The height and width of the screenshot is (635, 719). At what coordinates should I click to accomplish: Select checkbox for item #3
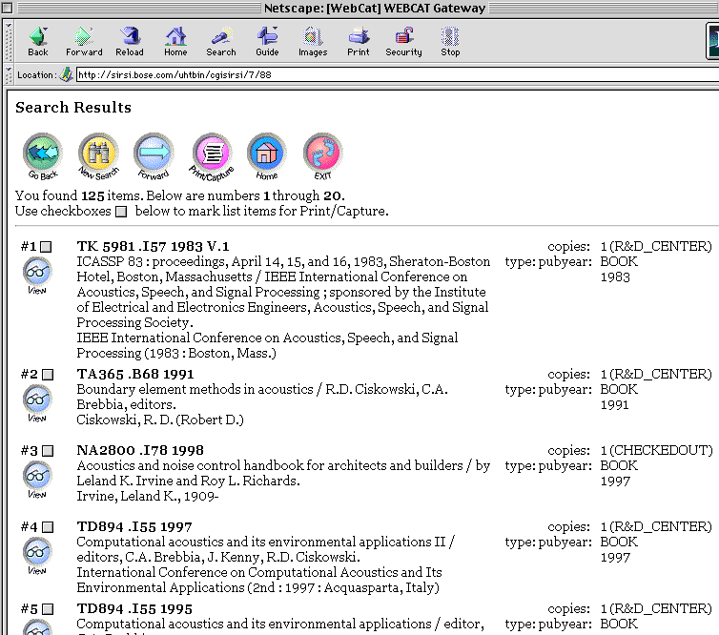47,451
